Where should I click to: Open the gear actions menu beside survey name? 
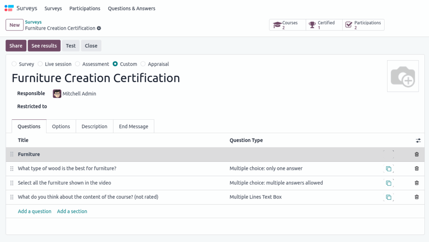coord(99,28)
